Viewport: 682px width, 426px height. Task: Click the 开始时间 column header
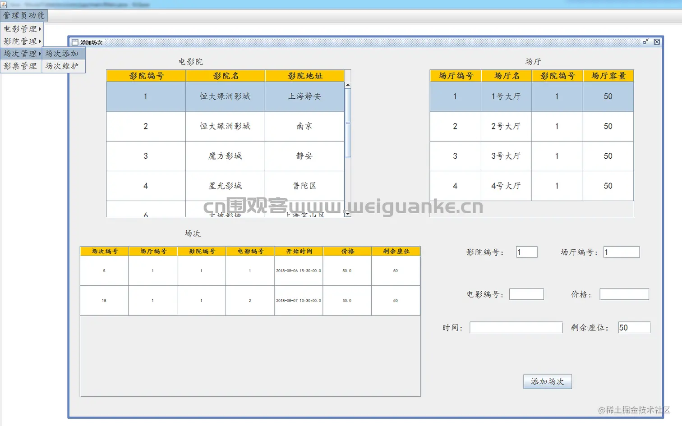[299, 251]
